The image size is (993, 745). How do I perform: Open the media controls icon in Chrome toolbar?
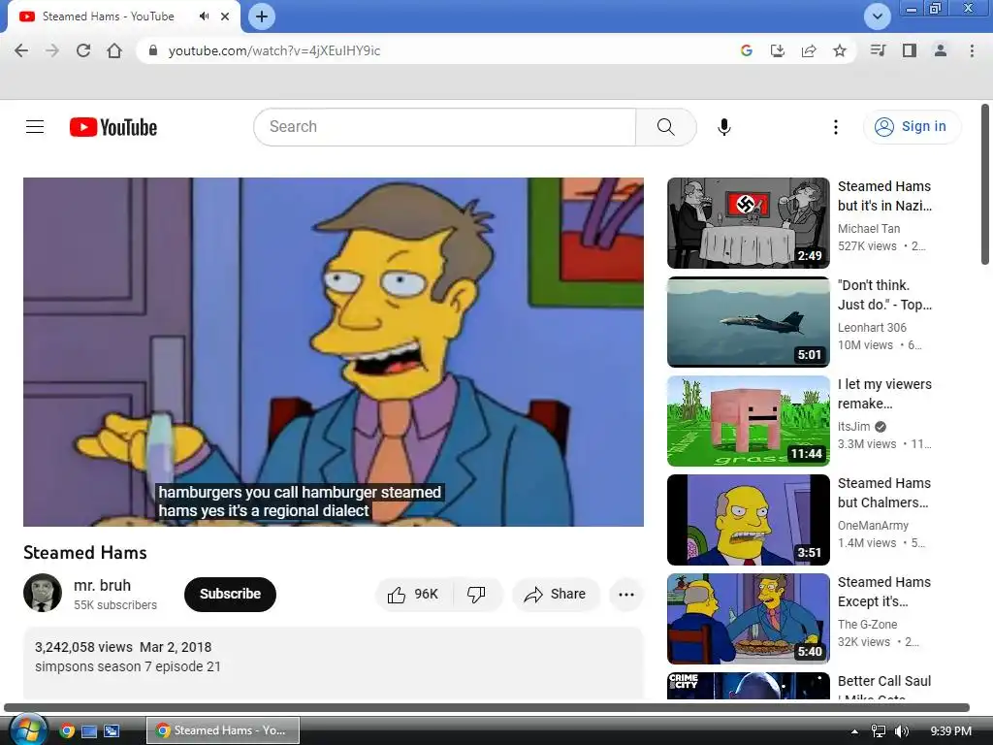[878, 50]
